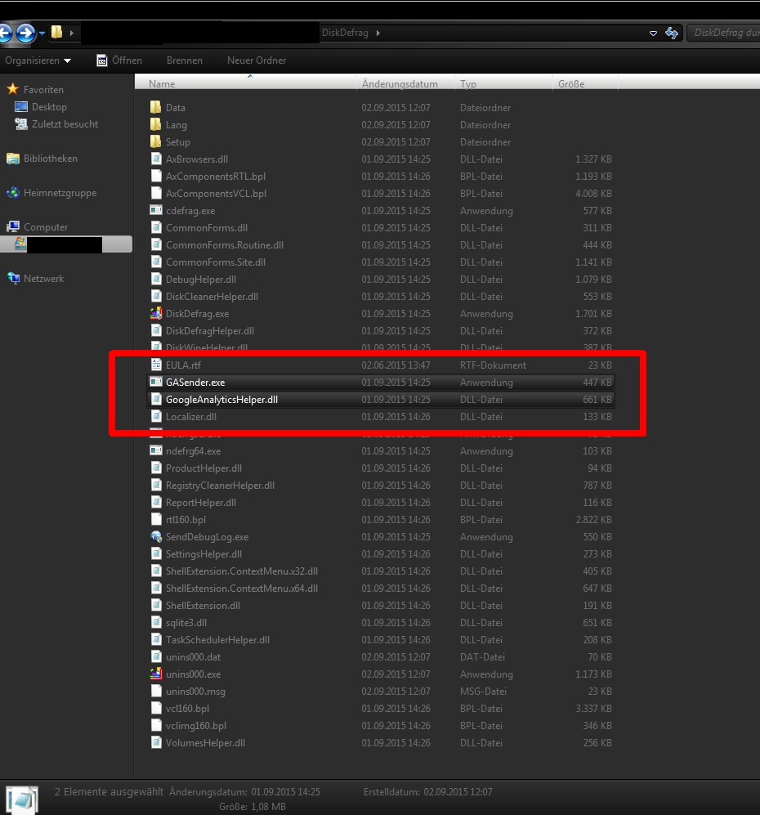Open the Organisieren menu
This screenshot has width=760, height=815.
pos(38,60)
